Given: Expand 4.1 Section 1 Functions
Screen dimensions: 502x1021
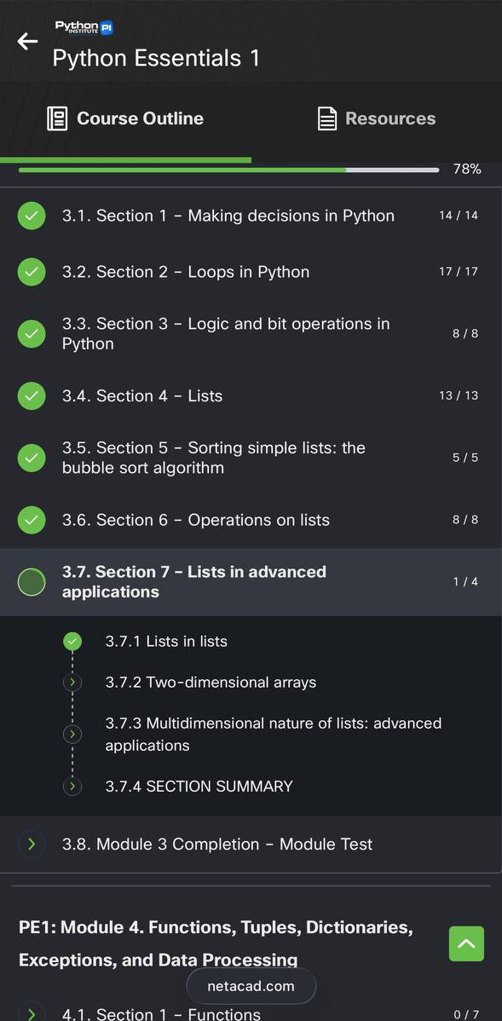Looking at the screenshot, I should 251,1013.
